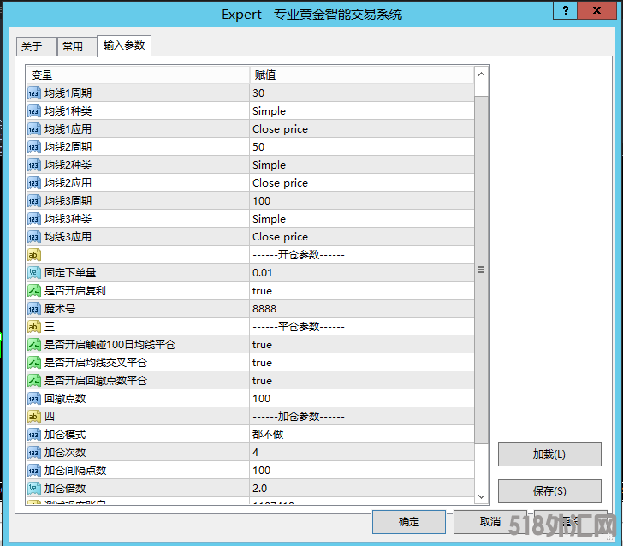Click the 赋值 column header

coord(362,74)
